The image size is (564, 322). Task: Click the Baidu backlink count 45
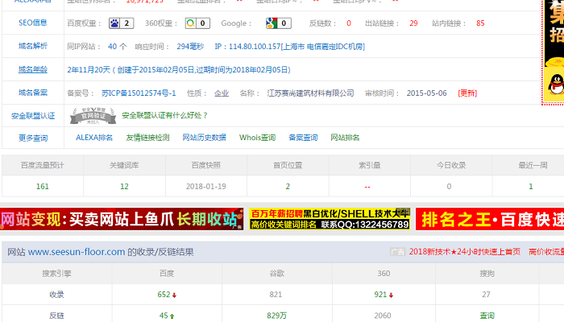pyautogui.click(x=164, y=316)
